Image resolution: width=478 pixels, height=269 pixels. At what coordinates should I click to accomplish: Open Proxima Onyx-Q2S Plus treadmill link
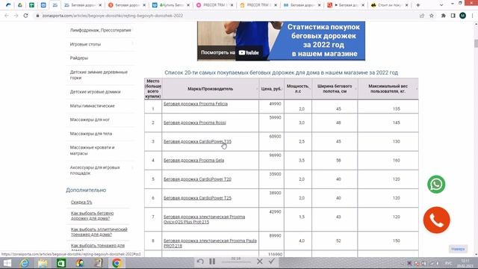click(x=204, y=219)
